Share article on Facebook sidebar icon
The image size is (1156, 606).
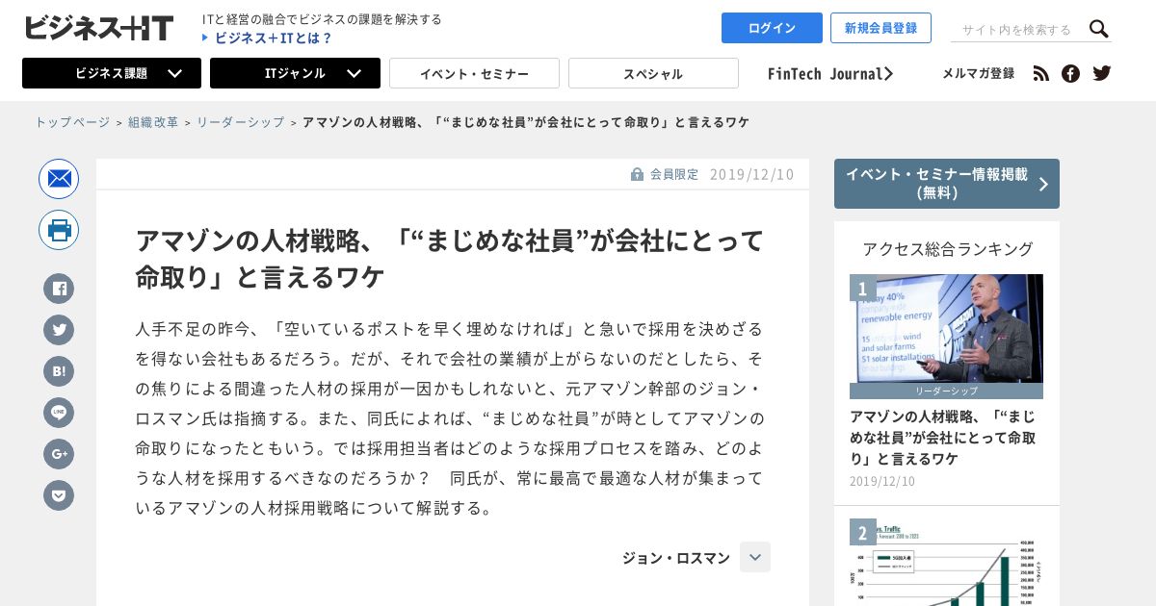[x=59, y=289]
